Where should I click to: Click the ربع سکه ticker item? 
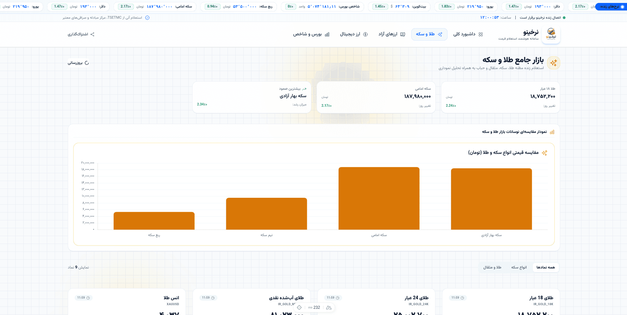click(x=238, y=7)
